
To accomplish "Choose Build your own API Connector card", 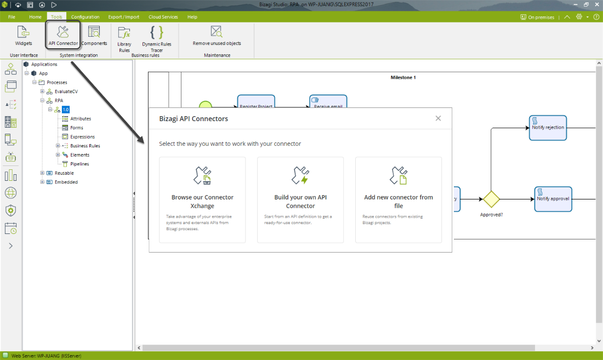I will 300,200.
